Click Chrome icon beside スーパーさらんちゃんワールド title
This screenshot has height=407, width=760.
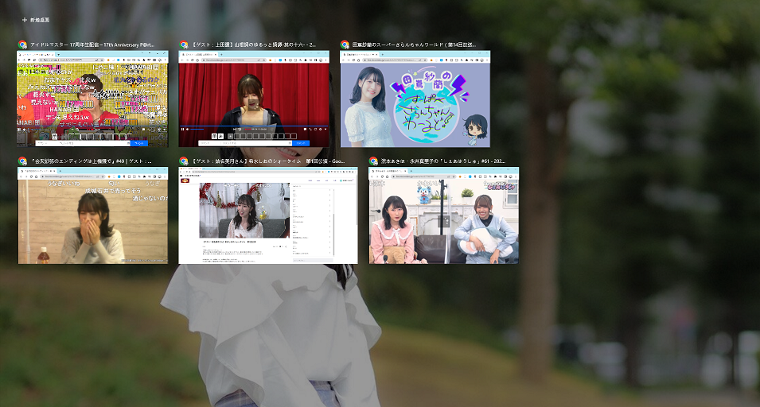tap(345, 45)
